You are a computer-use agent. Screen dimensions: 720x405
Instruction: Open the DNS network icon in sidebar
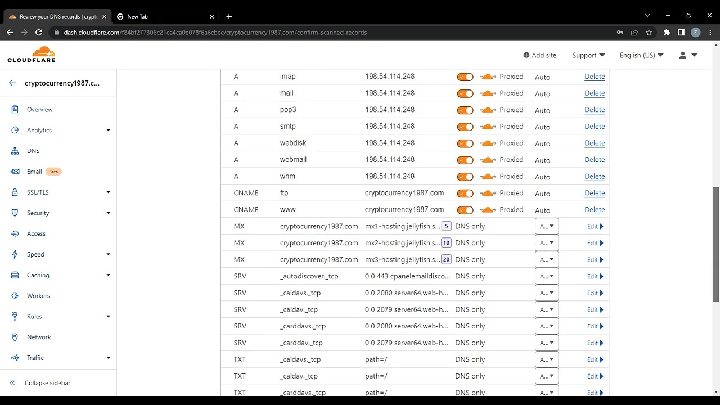(x=15, y=151)
